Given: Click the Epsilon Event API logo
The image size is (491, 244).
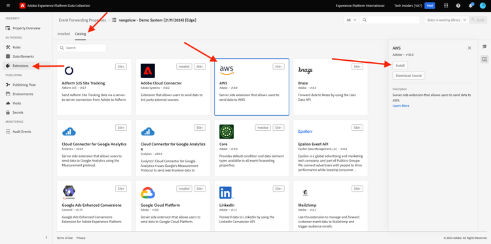Looking at the screenshot, I should click(x=305, y=131).
